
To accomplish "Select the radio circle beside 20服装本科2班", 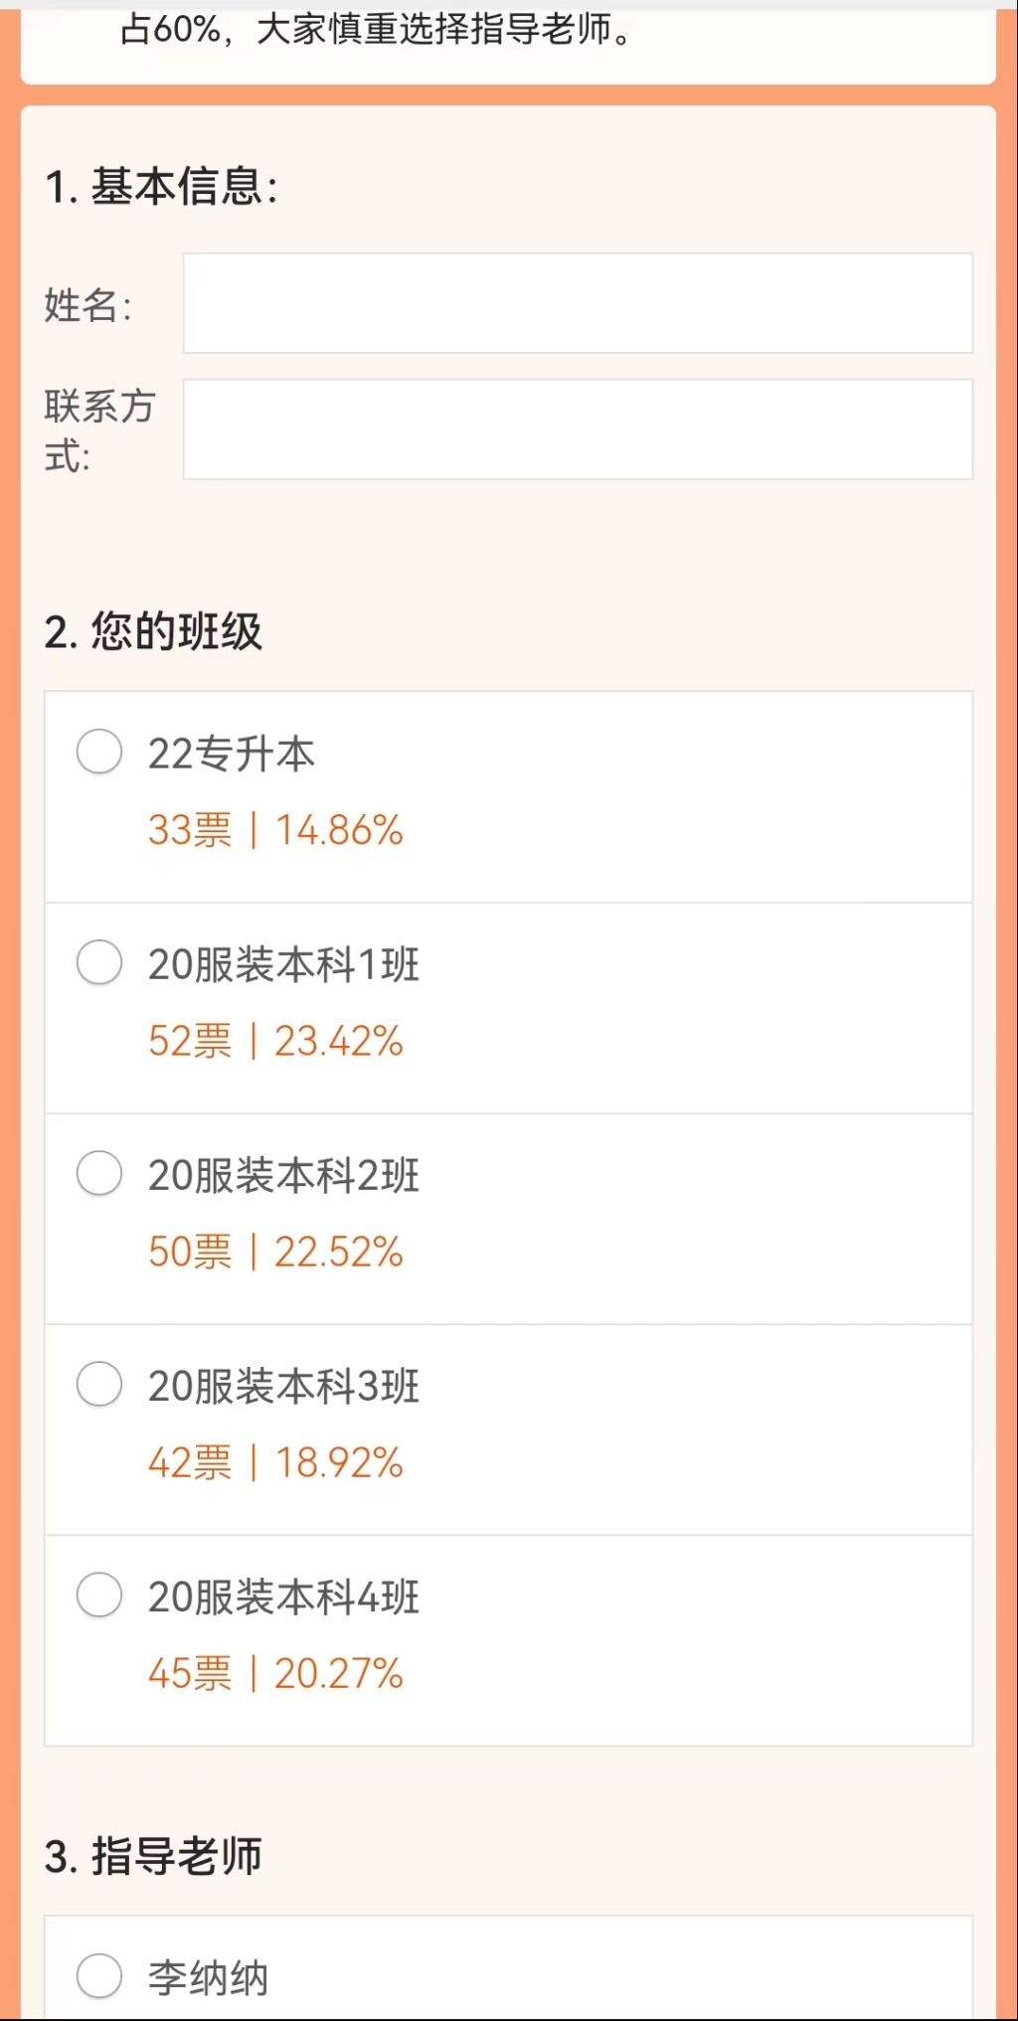I will click(x=99, y=1173).
